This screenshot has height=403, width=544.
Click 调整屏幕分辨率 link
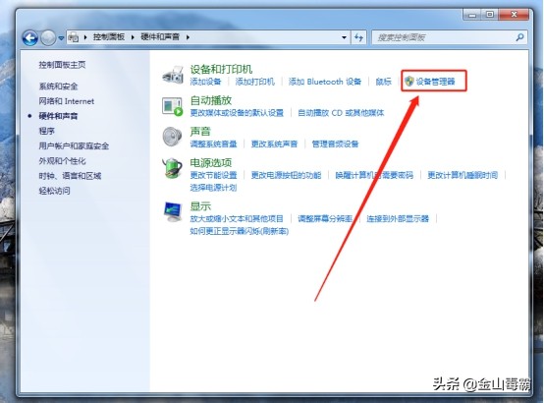pos(325,218)
